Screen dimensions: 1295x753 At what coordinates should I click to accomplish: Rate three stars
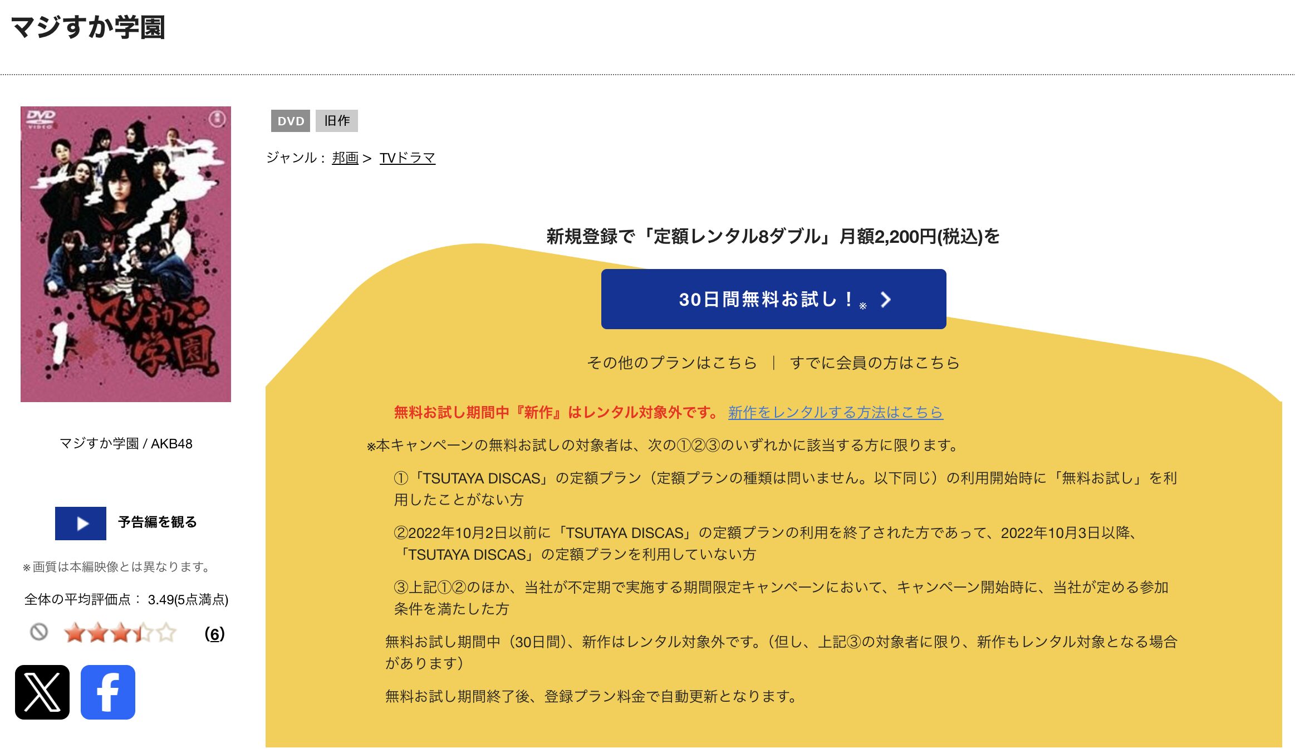[x=121, y=633]
